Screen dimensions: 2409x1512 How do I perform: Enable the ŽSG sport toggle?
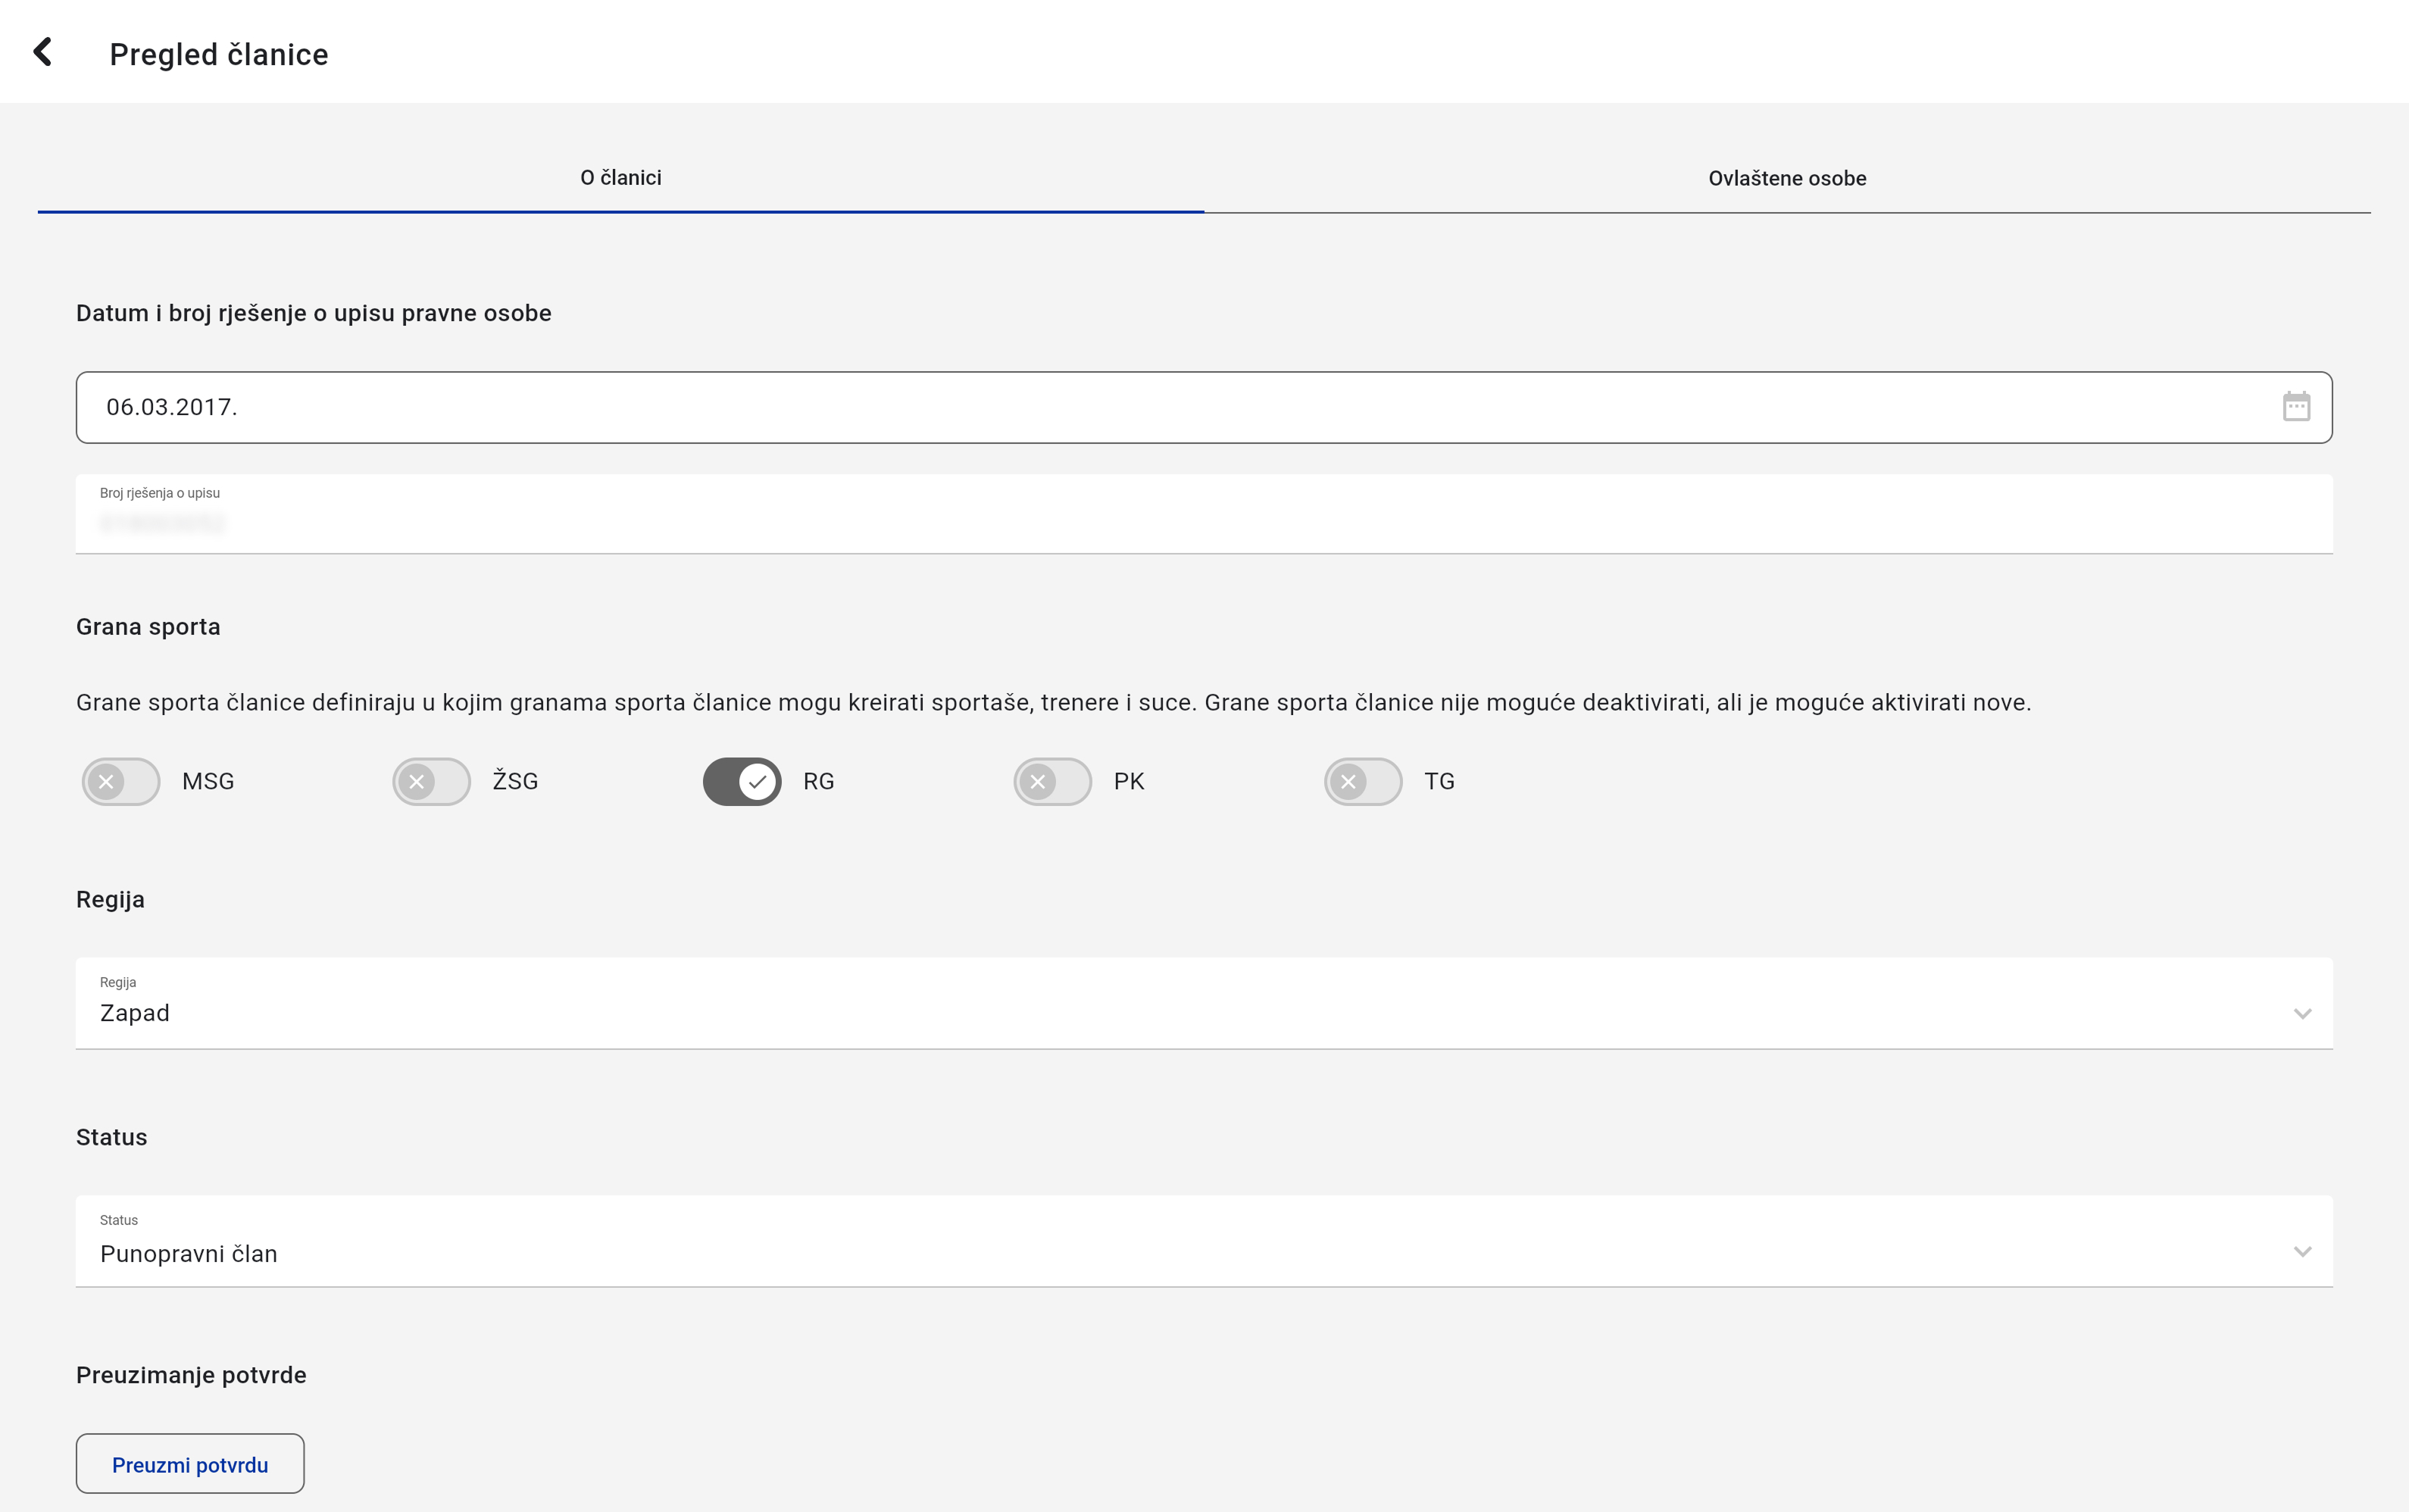tap(431, 781)
